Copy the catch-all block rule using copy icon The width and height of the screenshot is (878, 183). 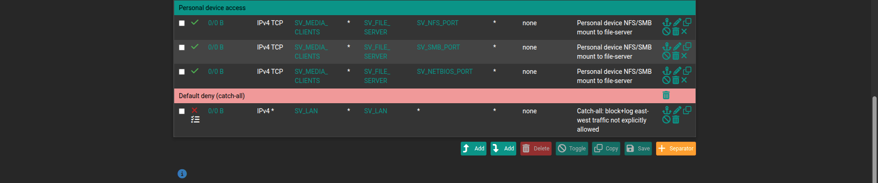pyautogui.click(x=687, y=110)
